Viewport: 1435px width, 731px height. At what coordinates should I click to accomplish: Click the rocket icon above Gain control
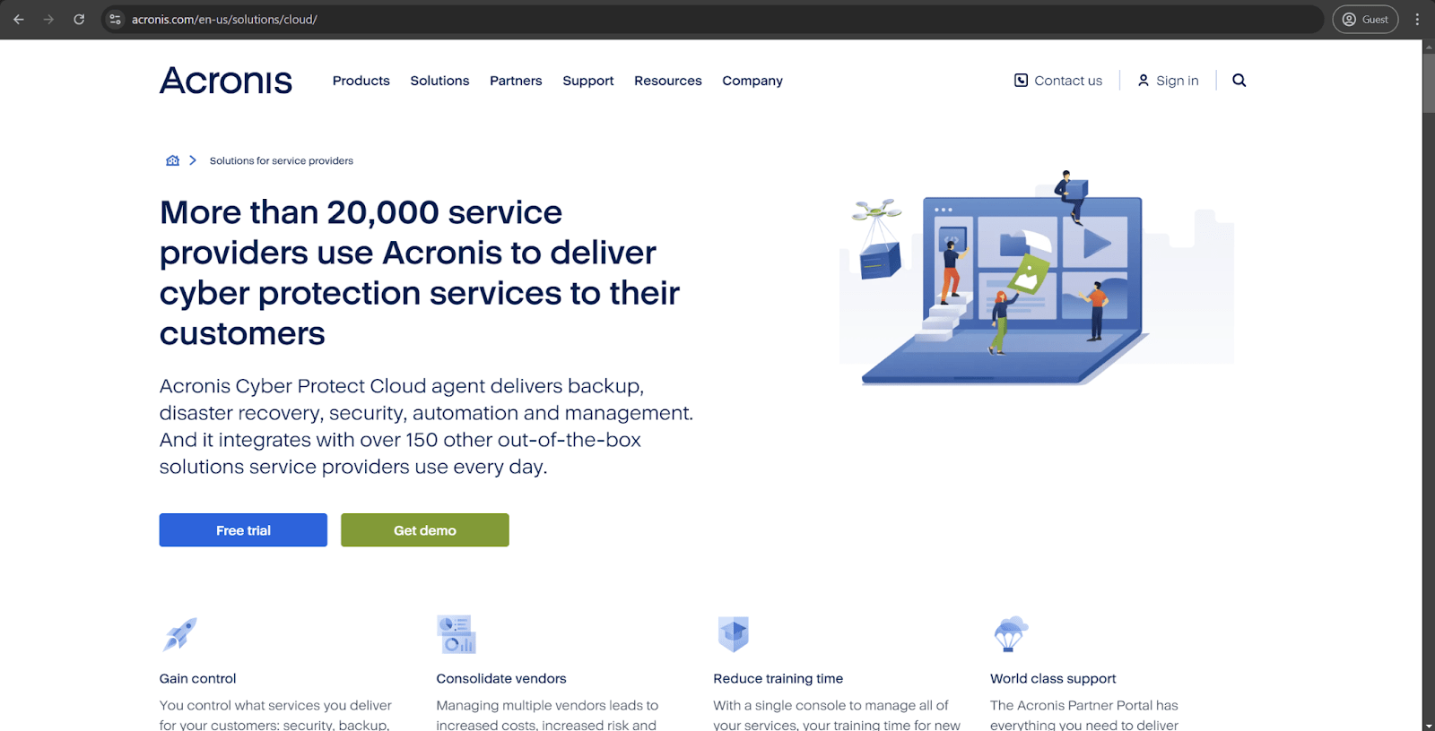pos(179,634)
